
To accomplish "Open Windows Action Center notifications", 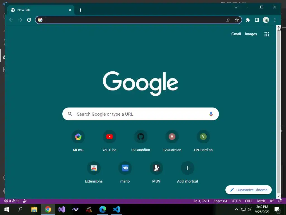I will 277,210.
